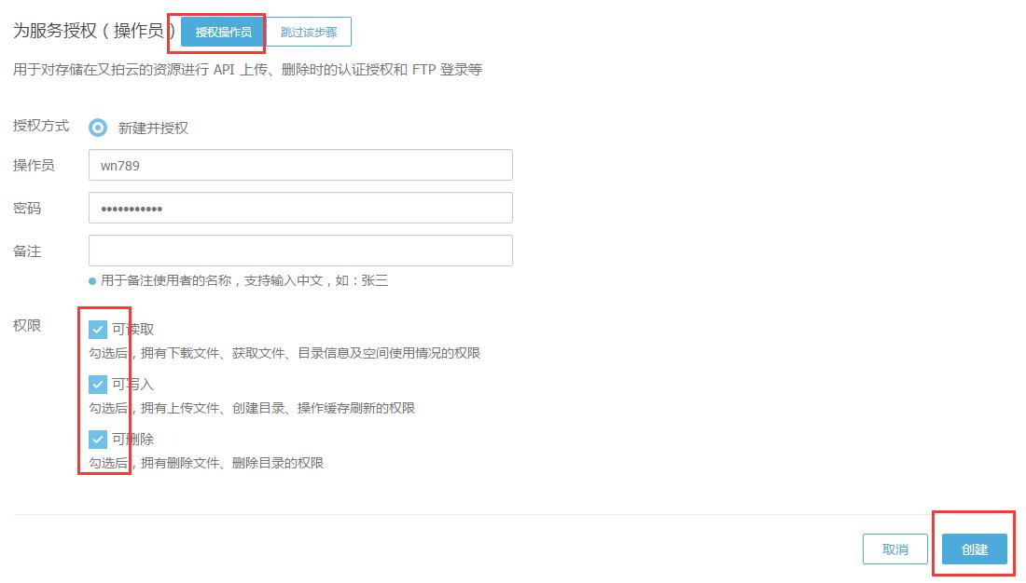Click the 可删除 description about 删除目录
1026x583 pixels.
206,463
